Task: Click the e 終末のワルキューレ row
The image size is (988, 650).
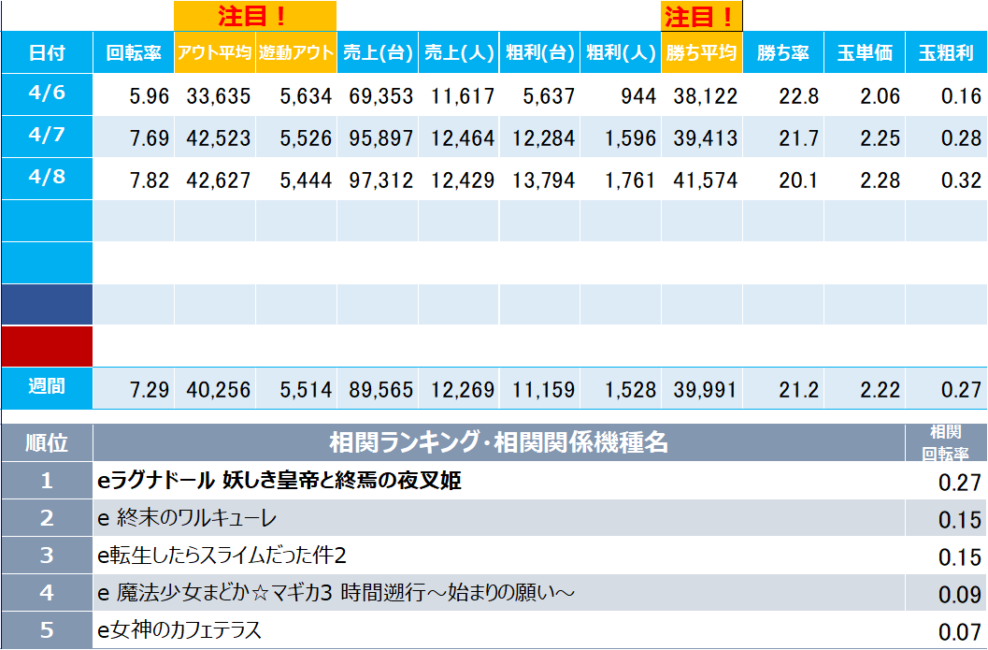Action: coord(187,518)
